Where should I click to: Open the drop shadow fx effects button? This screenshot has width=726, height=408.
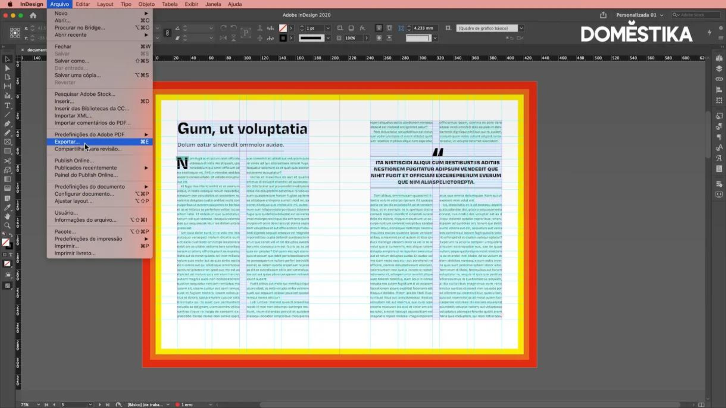pos(362,28)
